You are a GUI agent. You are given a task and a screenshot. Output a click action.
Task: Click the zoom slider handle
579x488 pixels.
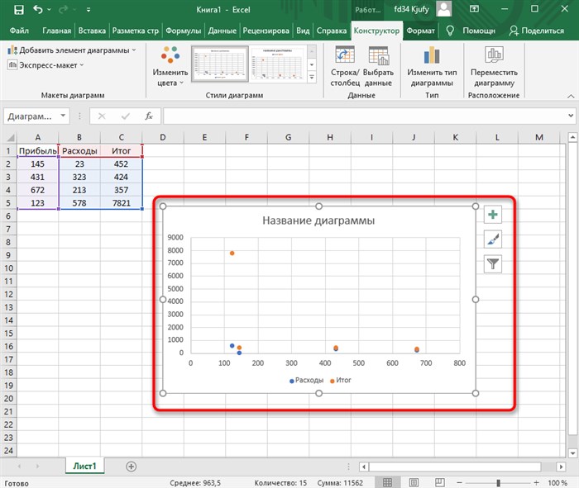tap(499, 483)
